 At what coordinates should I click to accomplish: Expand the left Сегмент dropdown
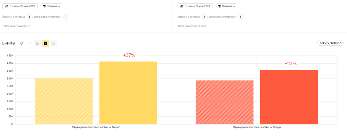pos(52,6)
